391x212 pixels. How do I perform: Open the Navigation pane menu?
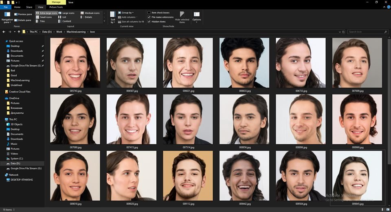pyautogui.click(x=7, y=18)
